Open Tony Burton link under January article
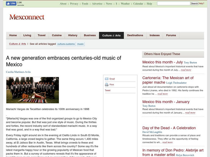Image resolution: width=210 pixels, height=157 pixels. click(149, 106)
